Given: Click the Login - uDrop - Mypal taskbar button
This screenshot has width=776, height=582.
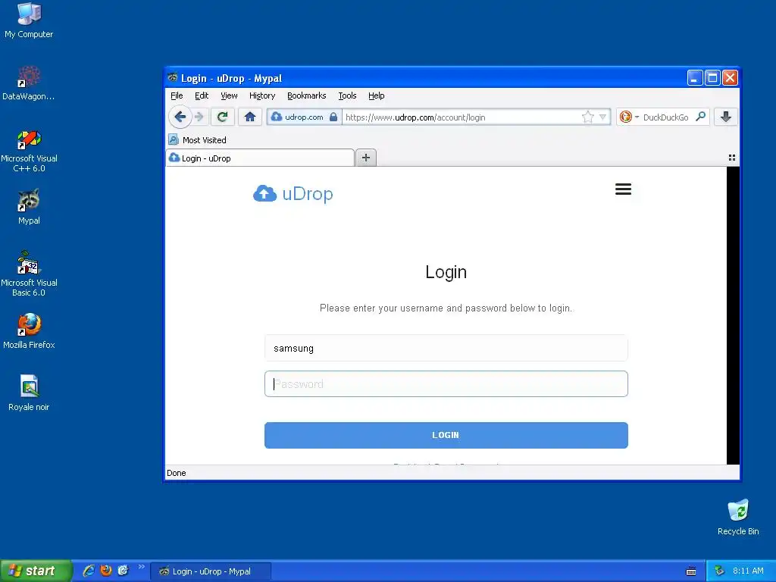Looking at the screenshot, I should coord(211,571).
